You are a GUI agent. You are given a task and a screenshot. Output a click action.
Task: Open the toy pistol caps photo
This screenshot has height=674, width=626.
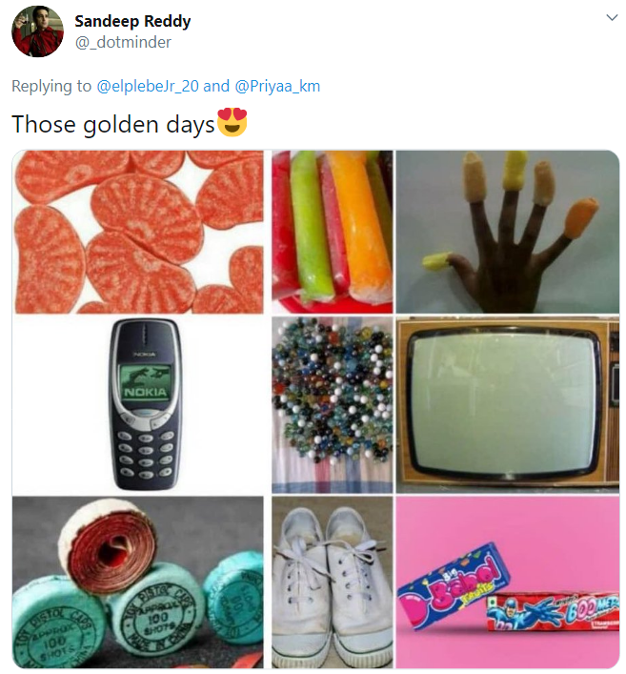point(138,582)
